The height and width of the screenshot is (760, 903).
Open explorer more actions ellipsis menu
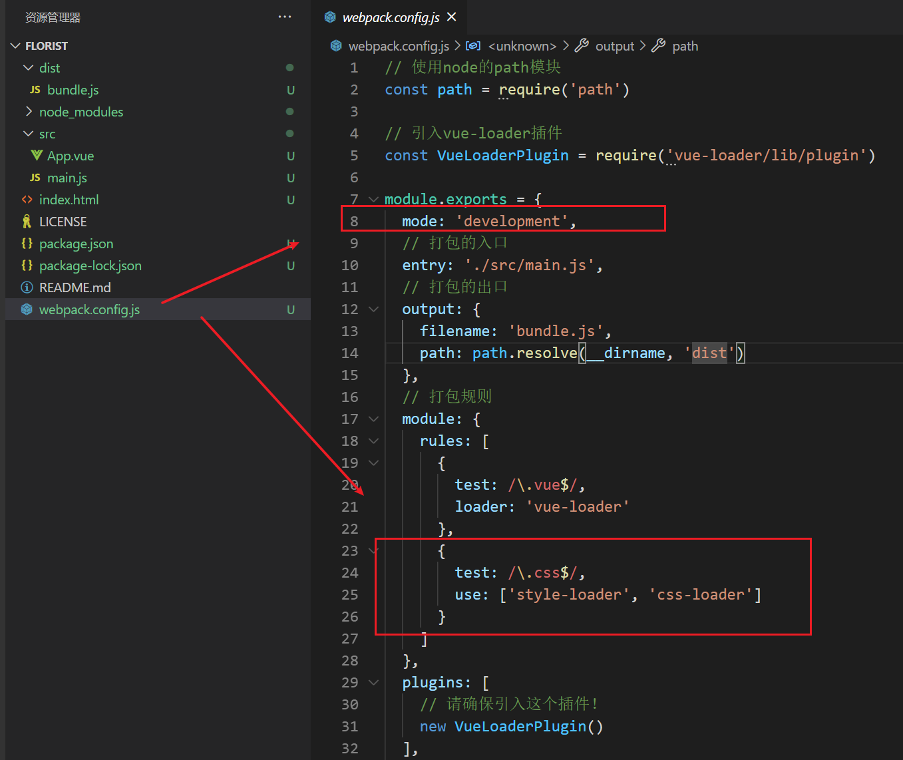(x=285, y=17)
